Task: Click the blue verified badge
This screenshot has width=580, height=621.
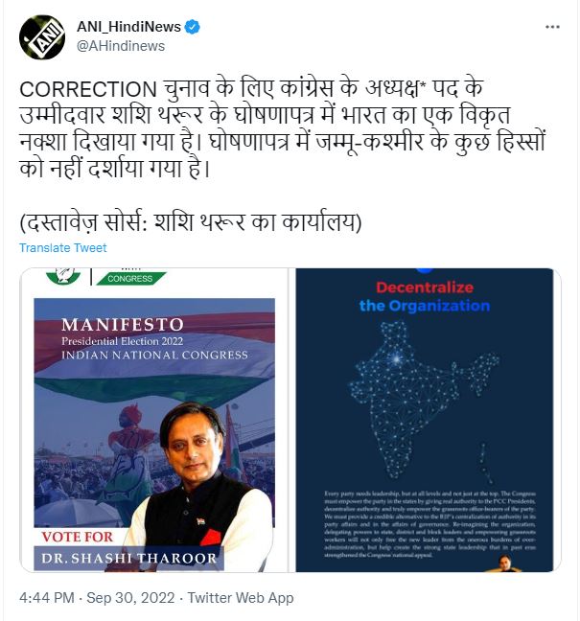Action: tap(193, 27)
